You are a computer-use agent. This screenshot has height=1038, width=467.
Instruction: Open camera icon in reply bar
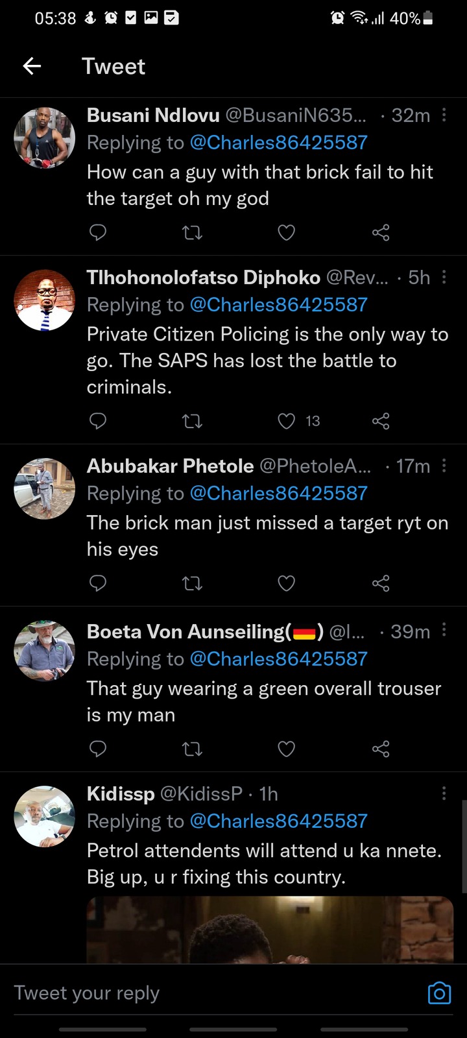[439, 993]
